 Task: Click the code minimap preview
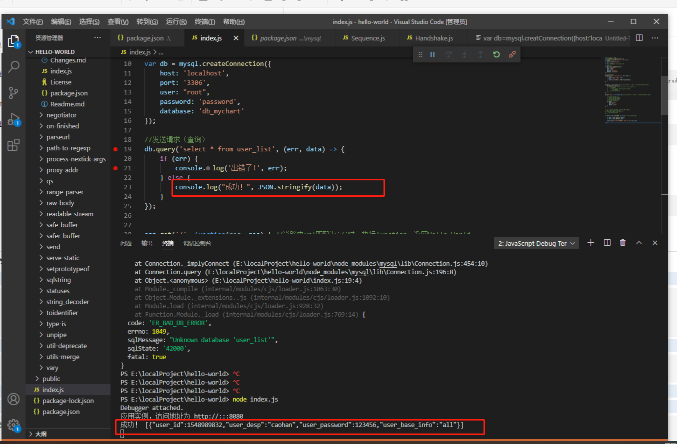[631, 90]
